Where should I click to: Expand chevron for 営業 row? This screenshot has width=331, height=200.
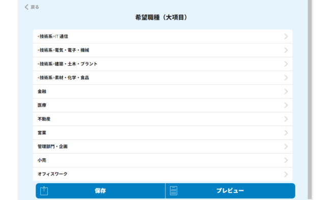pyautogui.click(x=286, y=133)
